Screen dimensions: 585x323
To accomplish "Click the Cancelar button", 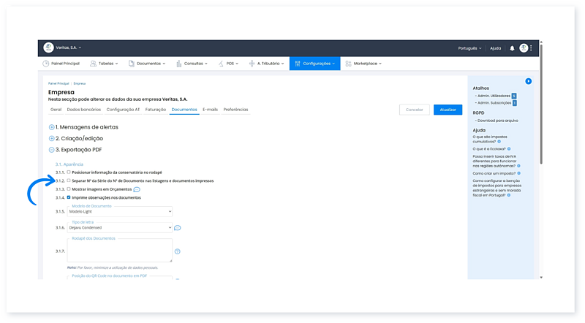I will coord(414,110).
